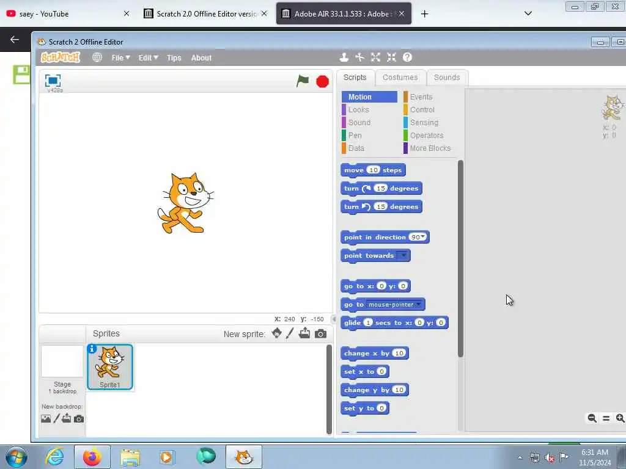Upload sprite from file

coord(304,333)
